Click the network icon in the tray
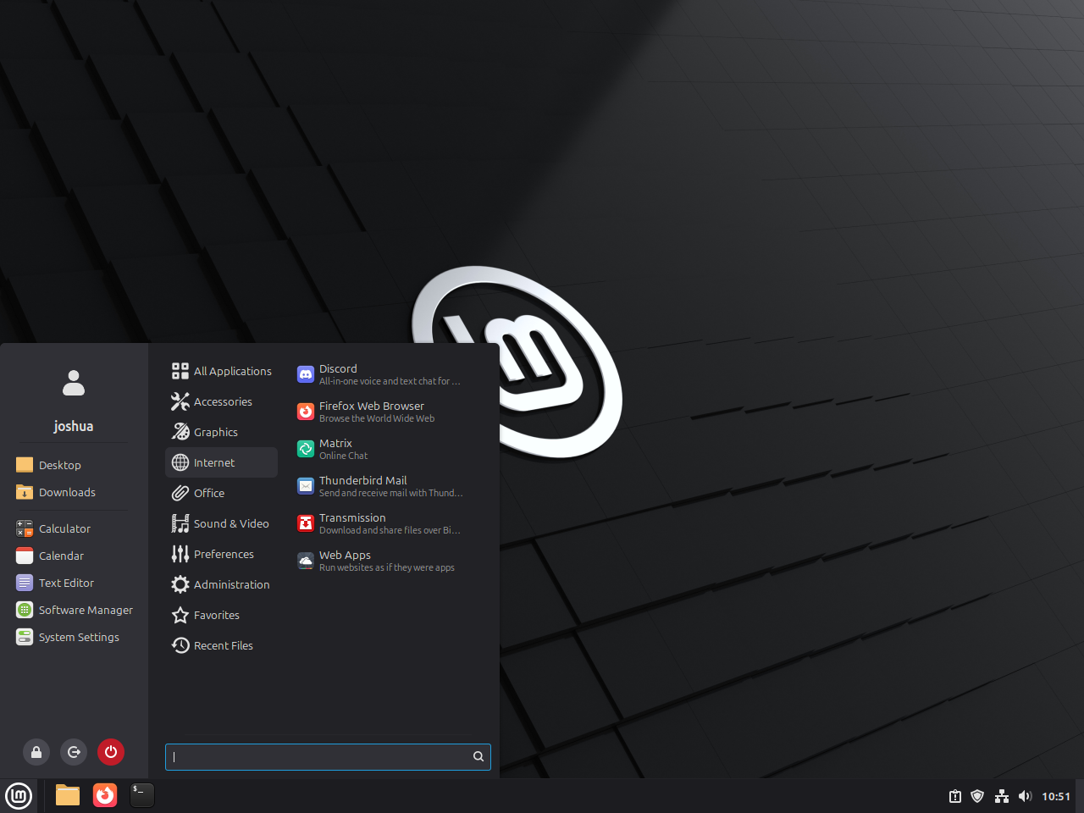Viewport: 1084px width, 813px height. [x=1001, y=796]
